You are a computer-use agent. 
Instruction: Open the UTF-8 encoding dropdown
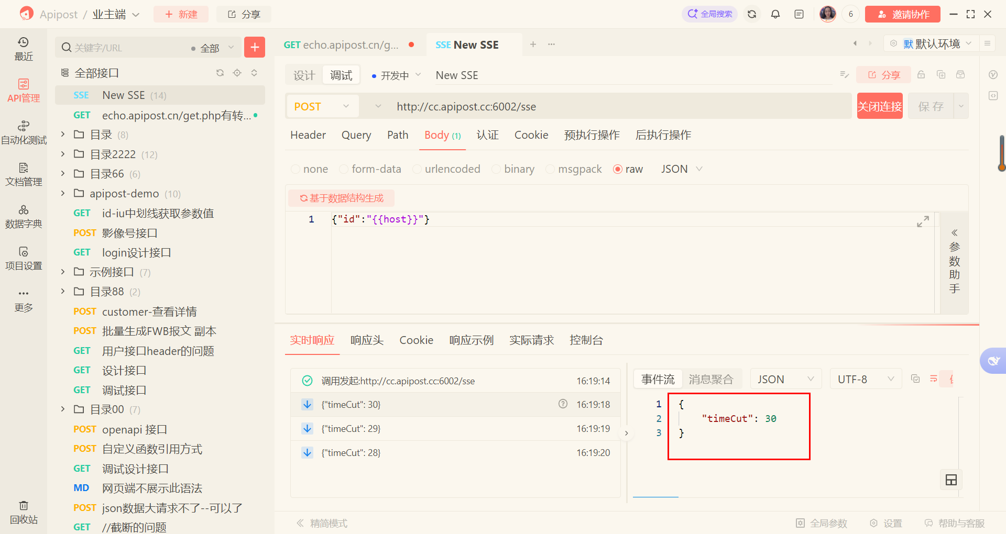tap(866, 379)
